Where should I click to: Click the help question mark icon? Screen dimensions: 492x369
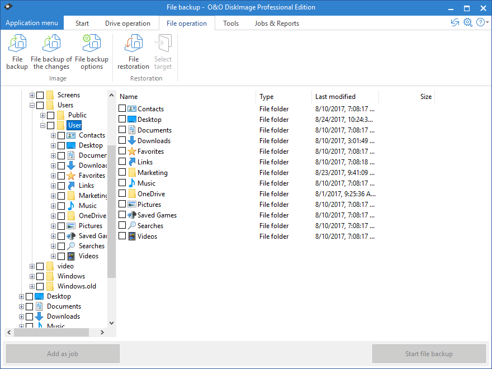[480, 23]
